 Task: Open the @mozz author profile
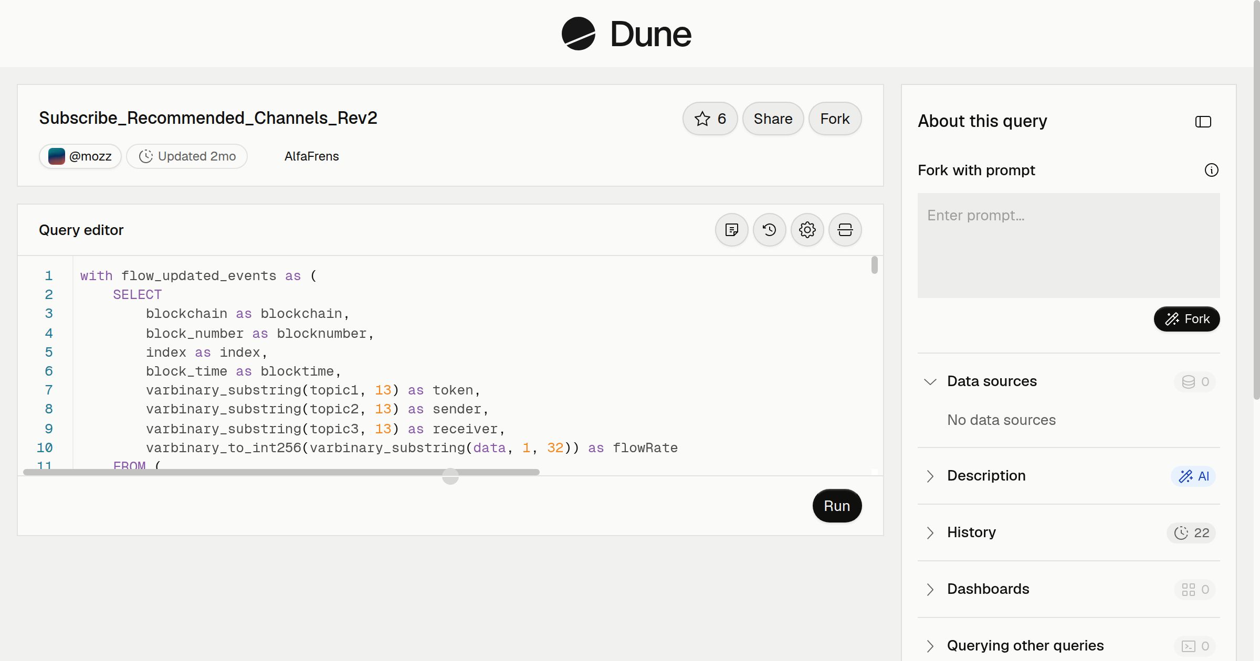tap(80, 156)
